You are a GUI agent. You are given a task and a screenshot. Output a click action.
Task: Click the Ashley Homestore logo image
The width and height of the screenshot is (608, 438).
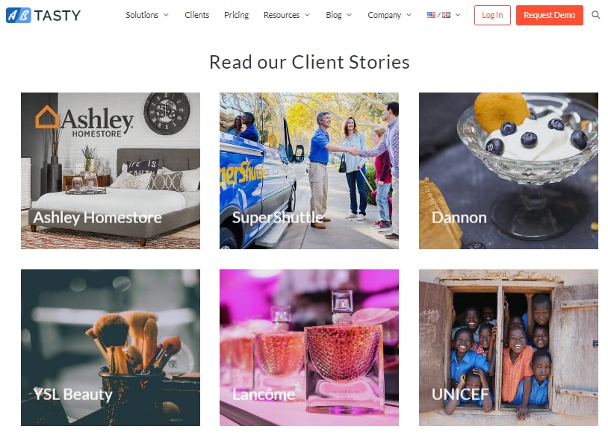tap(84, 121)
